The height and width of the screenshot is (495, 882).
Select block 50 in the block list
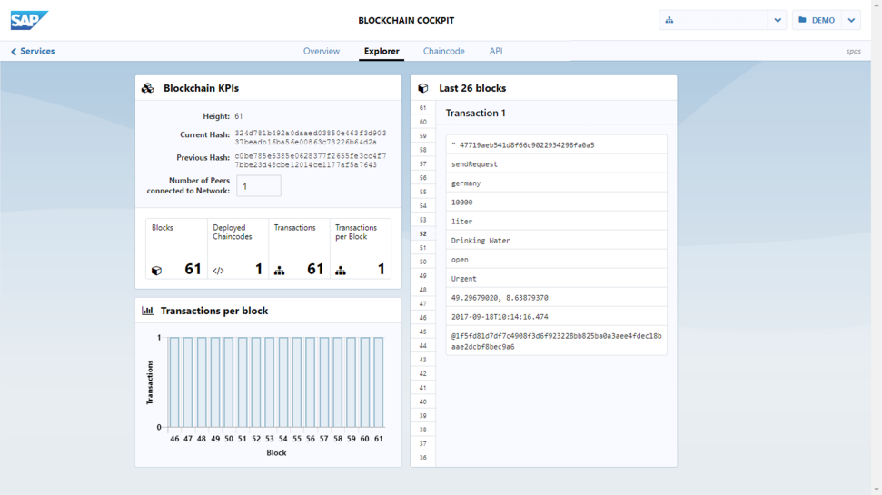[x=423, y=262]
